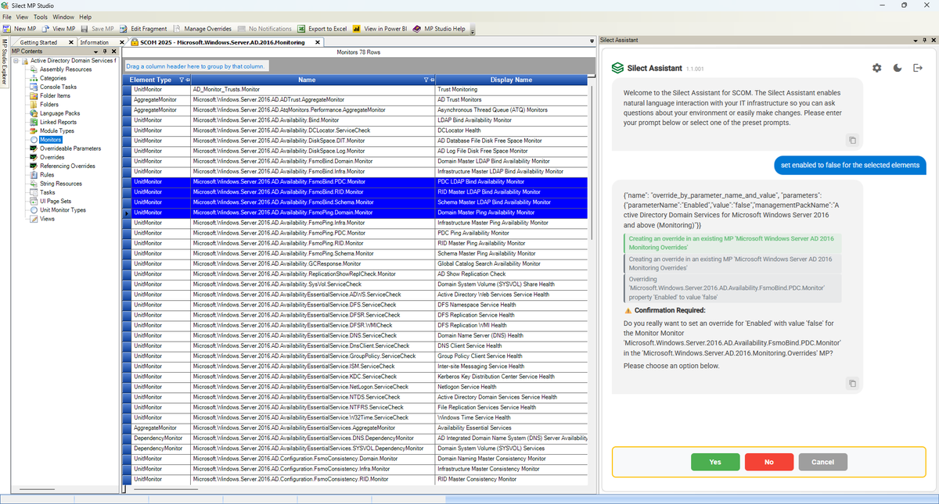Open the File menu
939x504 pixels.
(7, 16)
